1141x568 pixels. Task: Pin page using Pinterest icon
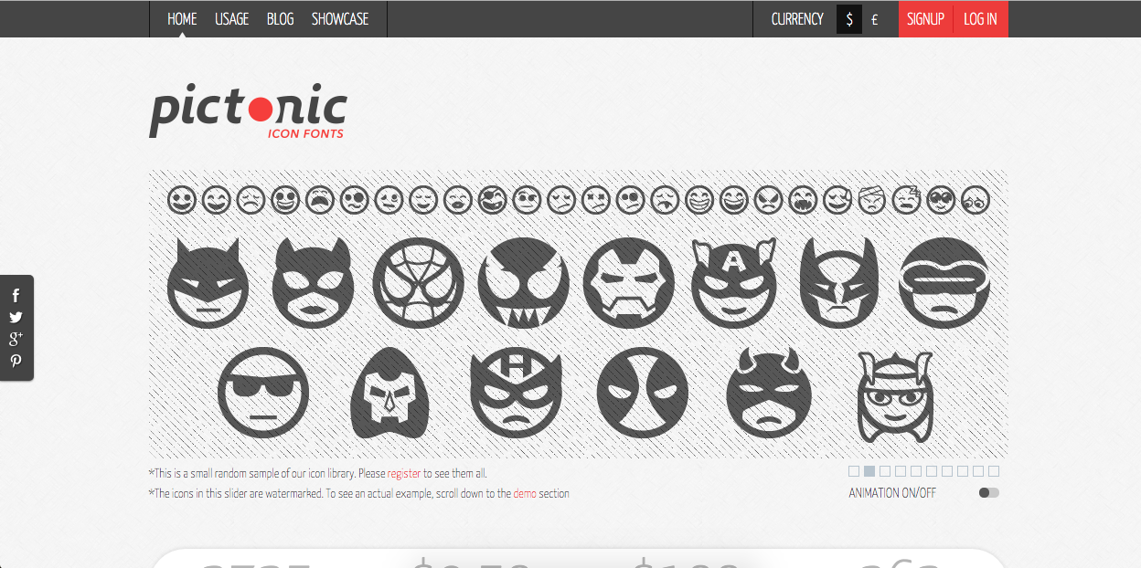[16, 362]
